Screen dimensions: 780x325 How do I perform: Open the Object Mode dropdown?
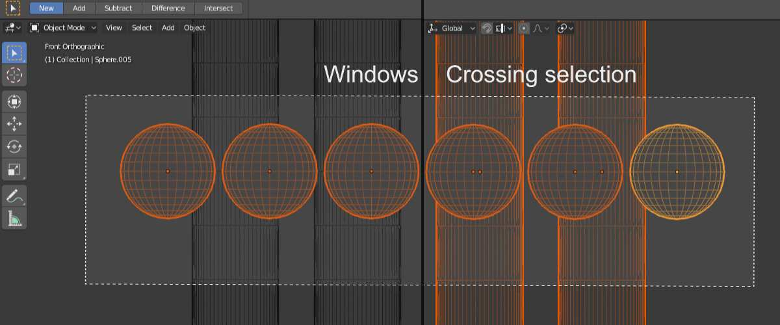tap(63, 28)
